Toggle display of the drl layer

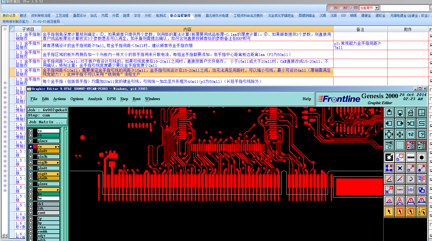[31, 204]
